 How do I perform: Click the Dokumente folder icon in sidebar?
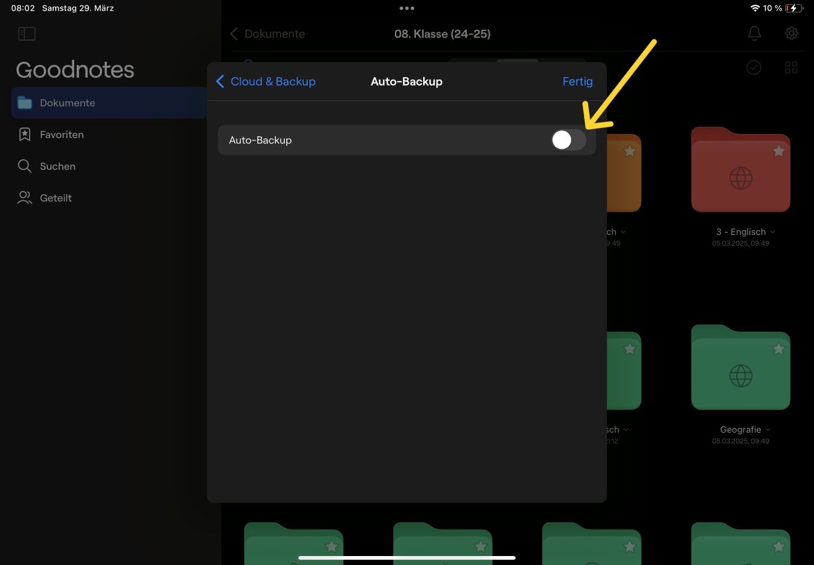tap(25, 103)
